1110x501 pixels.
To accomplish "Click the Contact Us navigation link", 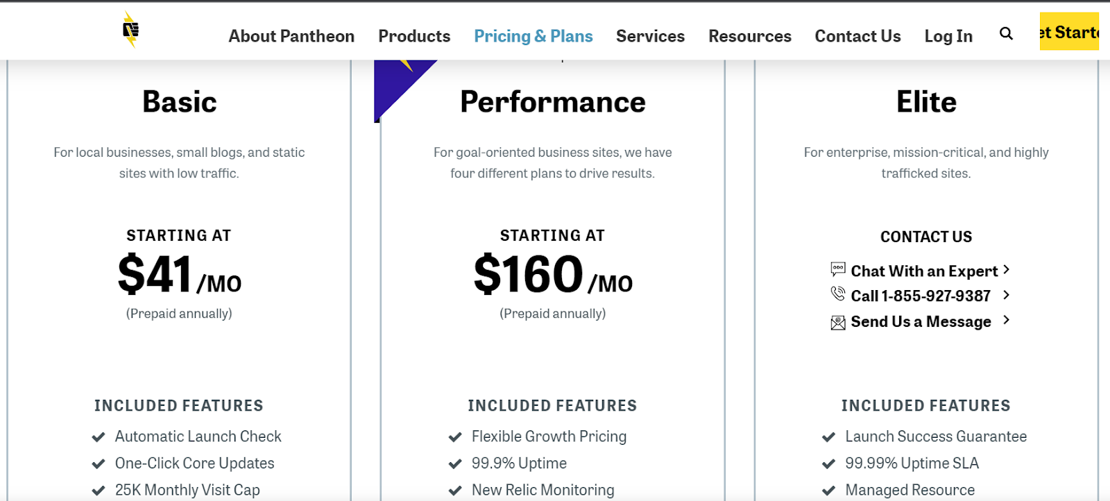I will coord(857,36).
